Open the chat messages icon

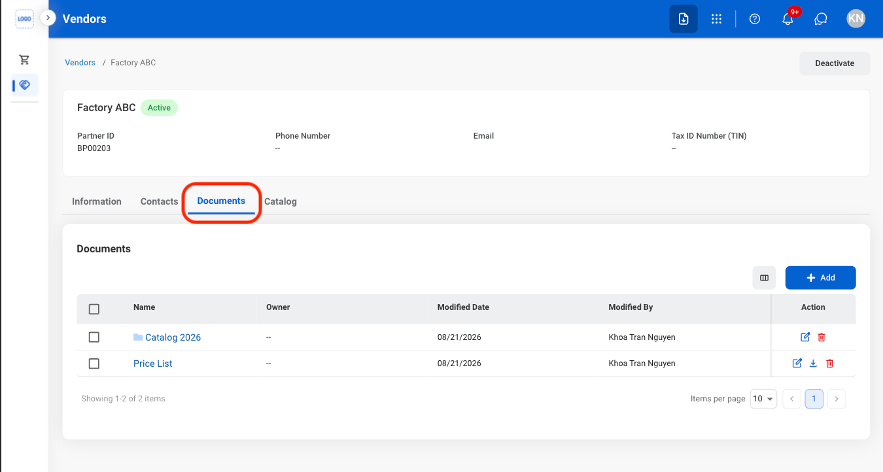point(821,19)
